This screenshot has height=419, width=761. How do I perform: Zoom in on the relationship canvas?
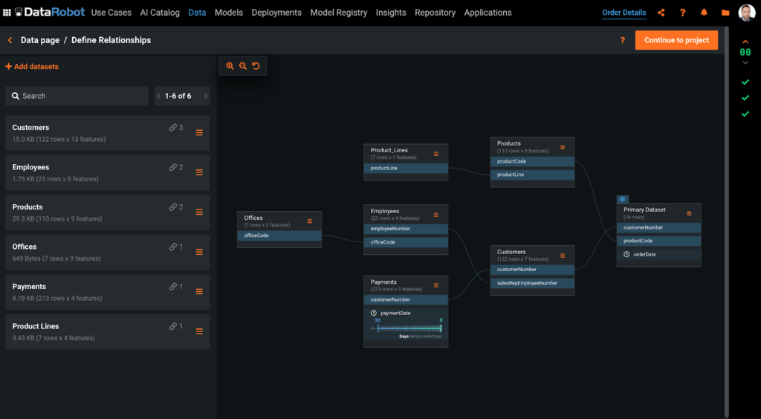230,66
